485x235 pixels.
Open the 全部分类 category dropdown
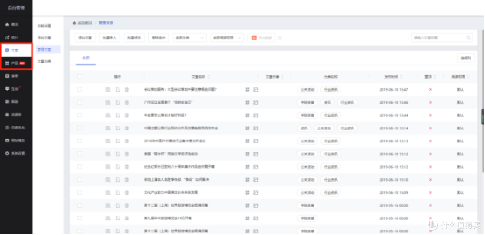pyautogui.click(x=190, y=38)
